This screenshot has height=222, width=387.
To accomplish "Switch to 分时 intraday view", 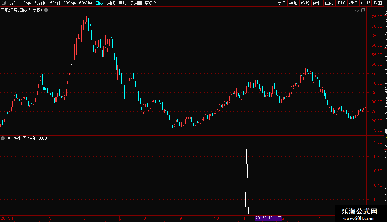I will (14, 3).
